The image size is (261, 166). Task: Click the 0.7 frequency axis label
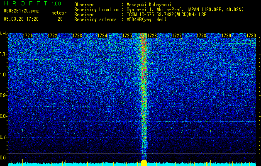coord(3,137)
